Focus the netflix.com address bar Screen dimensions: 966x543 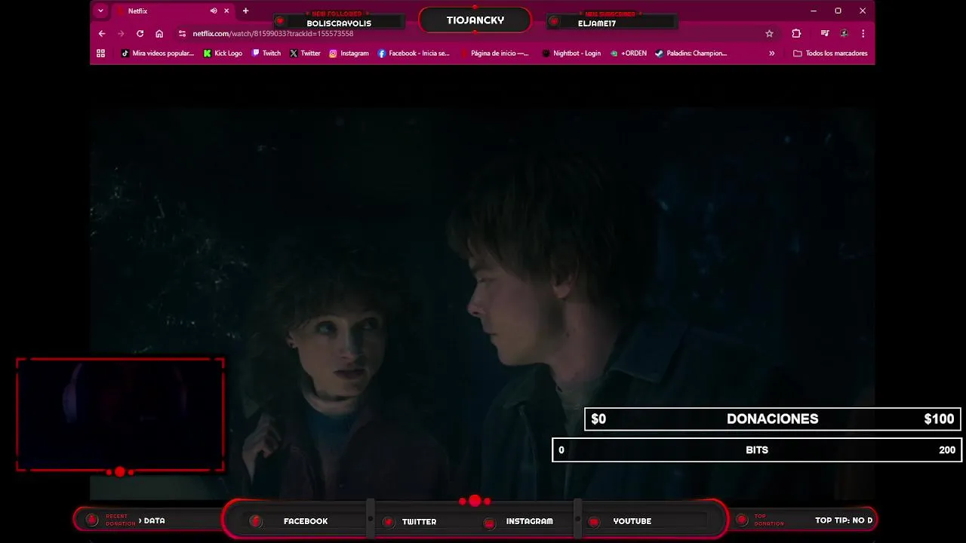click(x=475, y=33)
